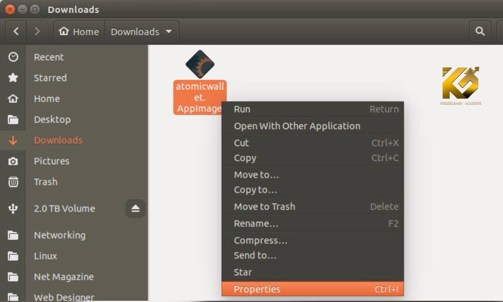Screen dimensions: 503x302
Task: Click the Desktop folder icon in sidebar
Action: (x=13, y=120)
